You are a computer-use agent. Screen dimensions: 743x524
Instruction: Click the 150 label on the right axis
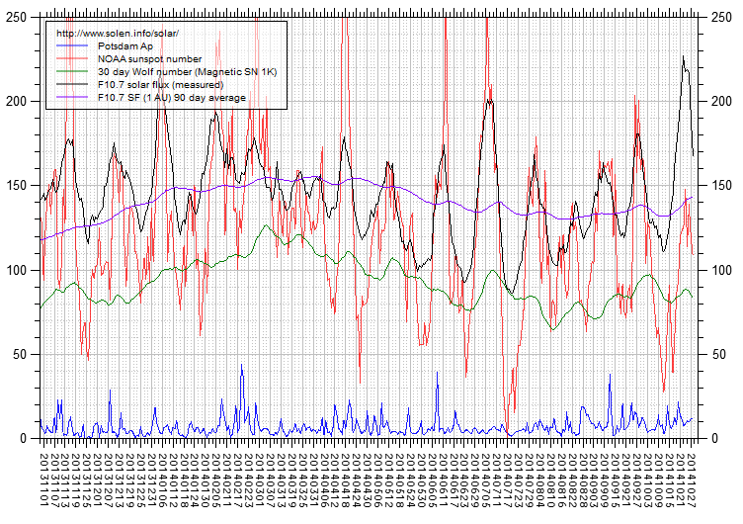[721, 186]
